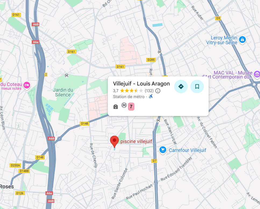This screenshot has width=260, height=209.
Task: Open the Villejuif - Louis Aragon title
Action: click(141, 84)
